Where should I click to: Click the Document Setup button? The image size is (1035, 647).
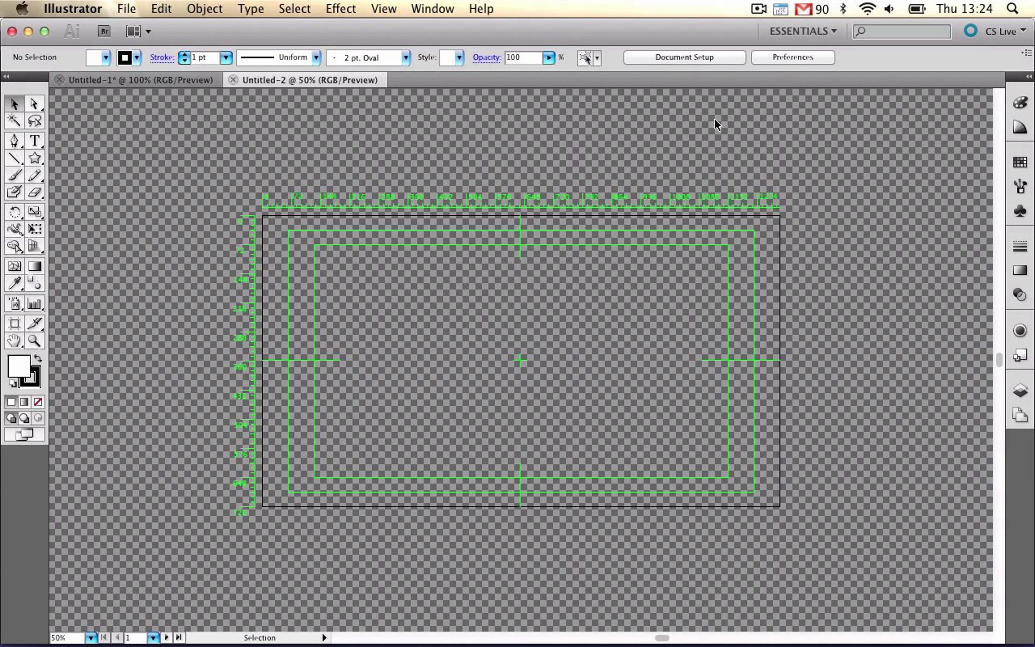click(684, 57)
